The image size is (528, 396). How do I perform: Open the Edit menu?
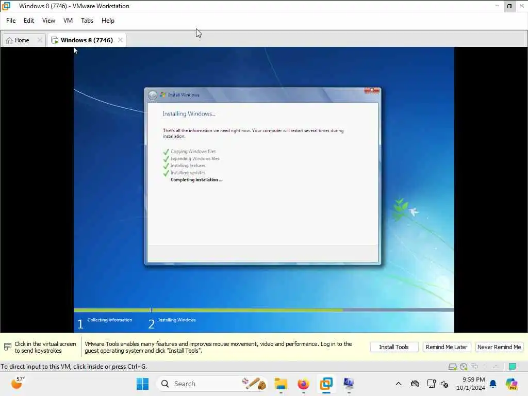[x=29, y=21]
